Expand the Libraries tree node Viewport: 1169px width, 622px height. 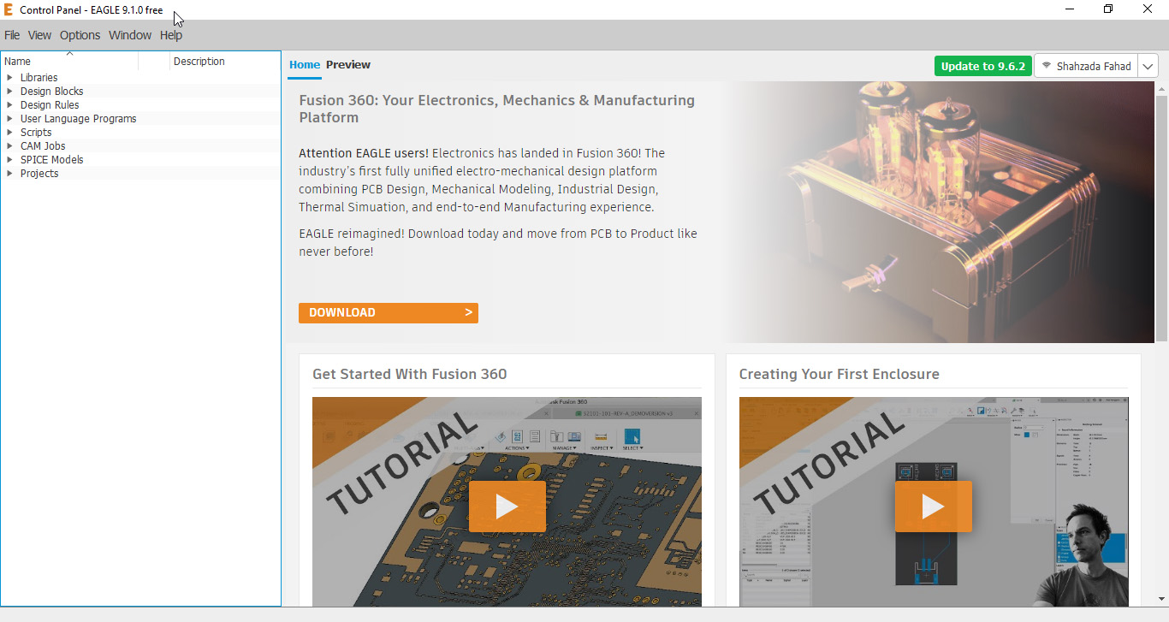9,78
